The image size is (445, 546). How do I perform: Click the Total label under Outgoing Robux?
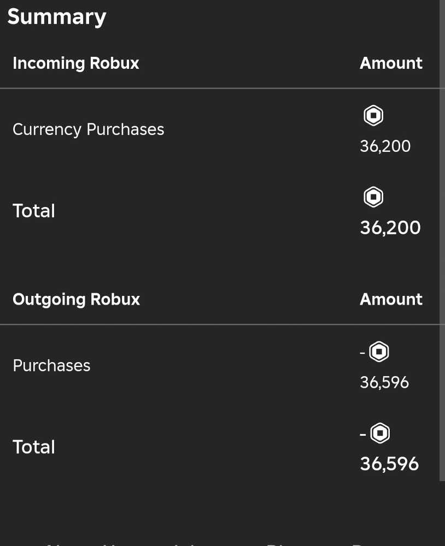pyautogui.click(x=33, y=447)
